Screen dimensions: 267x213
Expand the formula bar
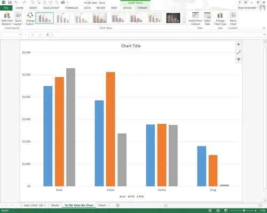click(264, 35)
